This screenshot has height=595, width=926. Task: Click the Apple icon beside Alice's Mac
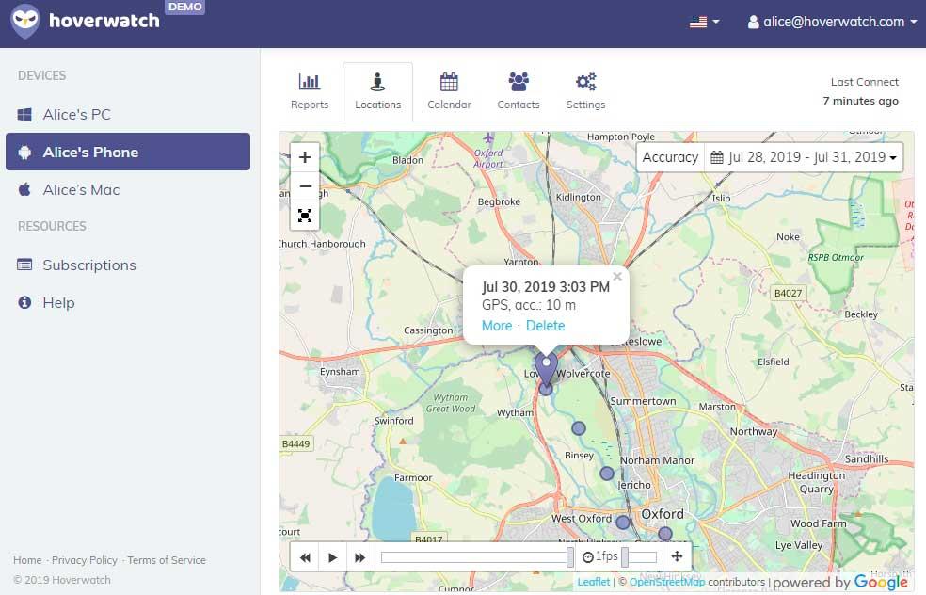coord(24,189)
